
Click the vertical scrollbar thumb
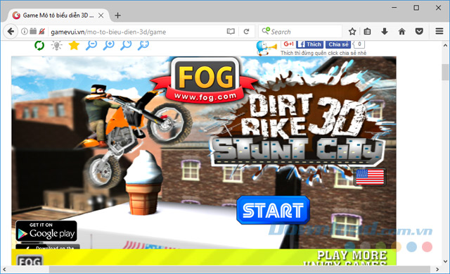click(x=445, y=72)
